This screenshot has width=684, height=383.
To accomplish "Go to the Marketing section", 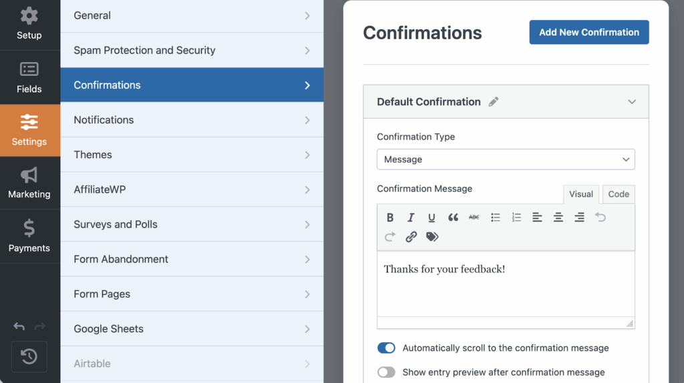I will point(29,183).
